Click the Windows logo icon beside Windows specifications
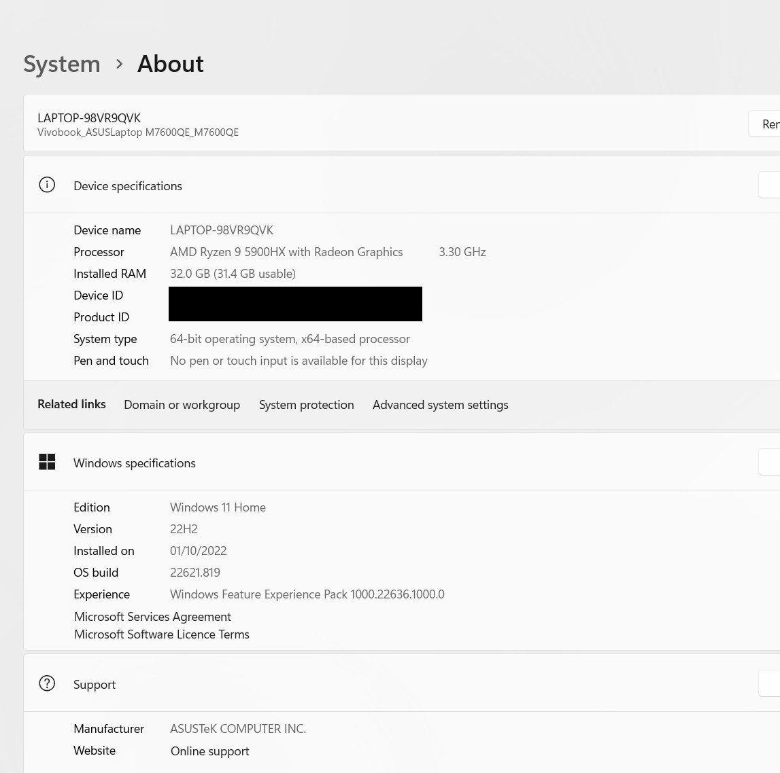Screen dimensions: 780x773 [47, 462]
